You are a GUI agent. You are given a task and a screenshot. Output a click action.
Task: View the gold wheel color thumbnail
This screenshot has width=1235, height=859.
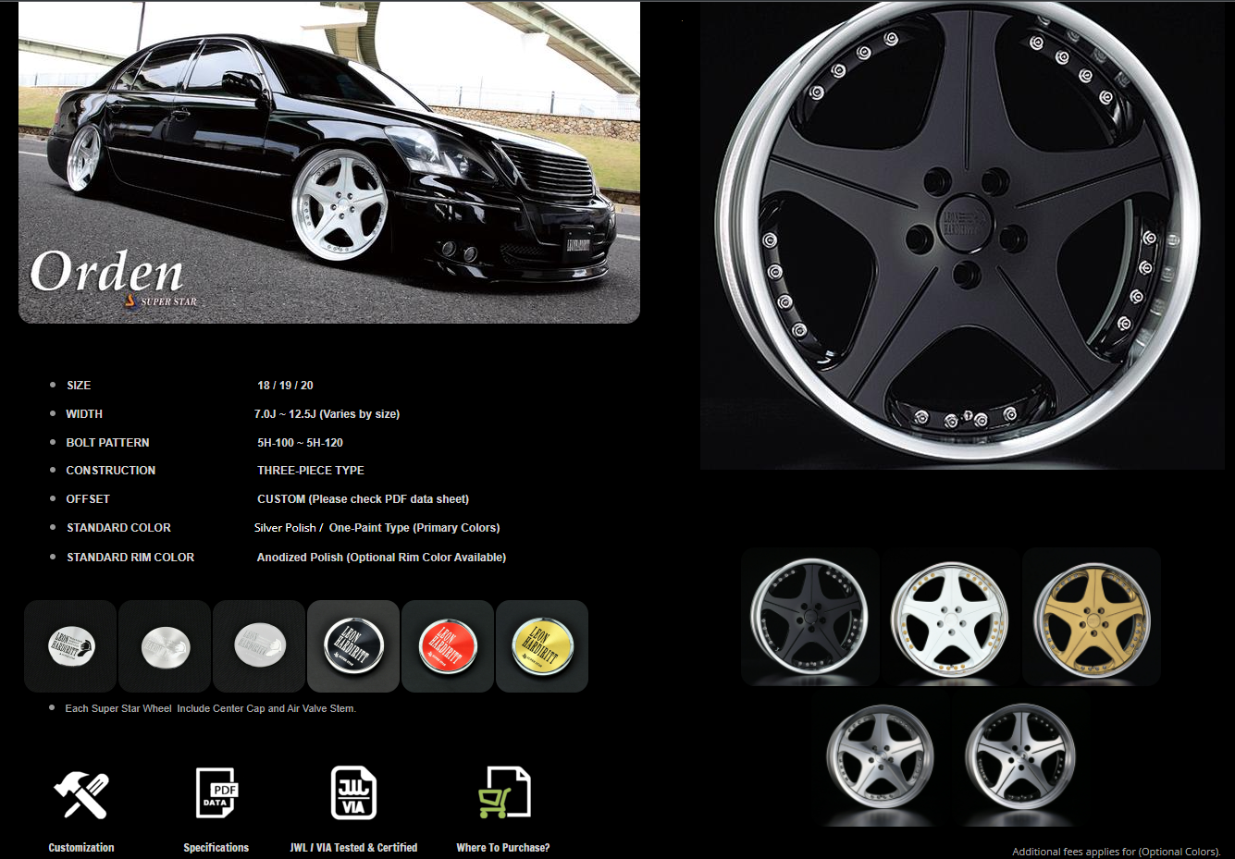[1092, 617]
